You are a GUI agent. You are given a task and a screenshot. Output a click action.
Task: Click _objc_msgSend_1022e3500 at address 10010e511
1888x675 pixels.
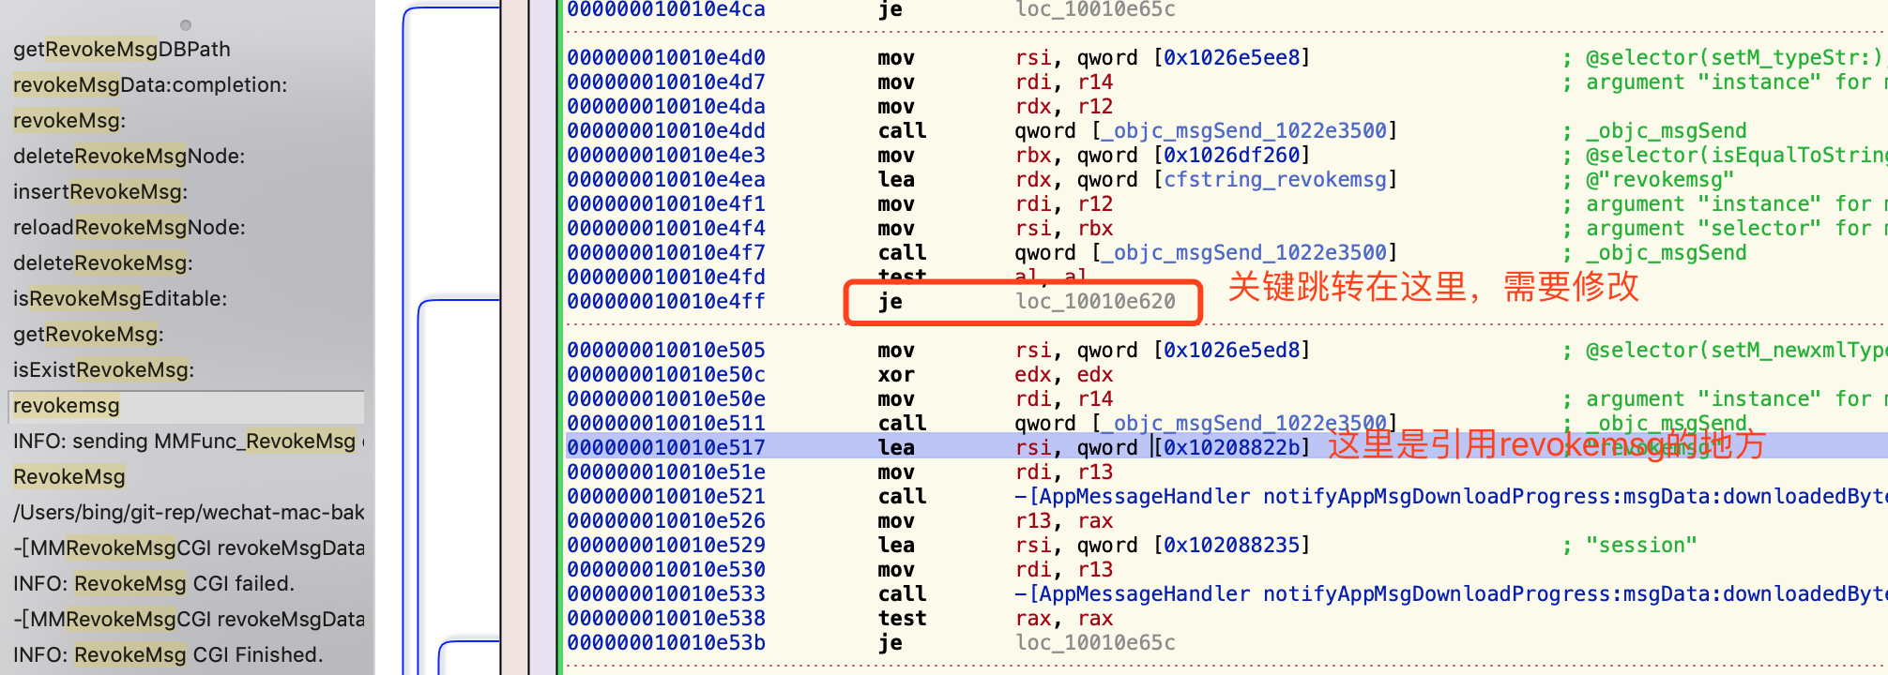pos(1244,423)
